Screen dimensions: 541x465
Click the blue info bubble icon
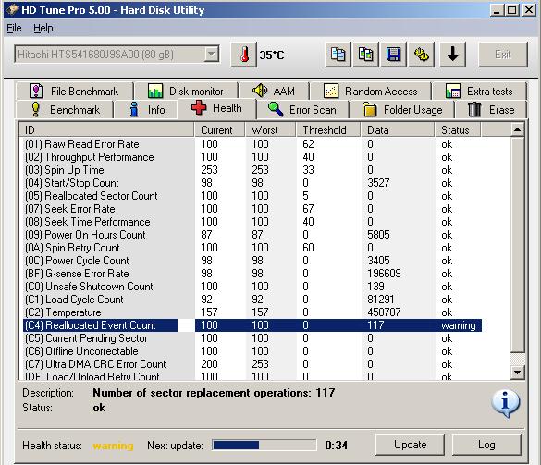506,403
